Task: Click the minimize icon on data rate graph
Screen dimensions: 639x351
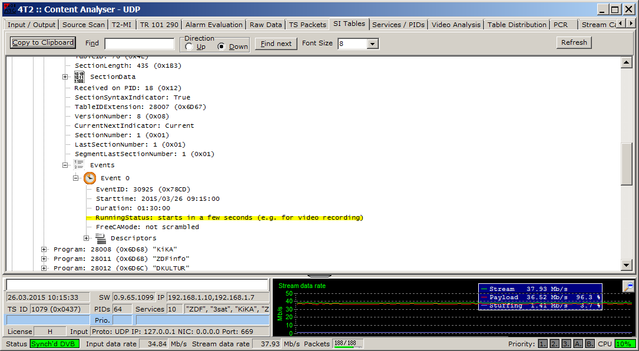Action: [x=628, y=286]
